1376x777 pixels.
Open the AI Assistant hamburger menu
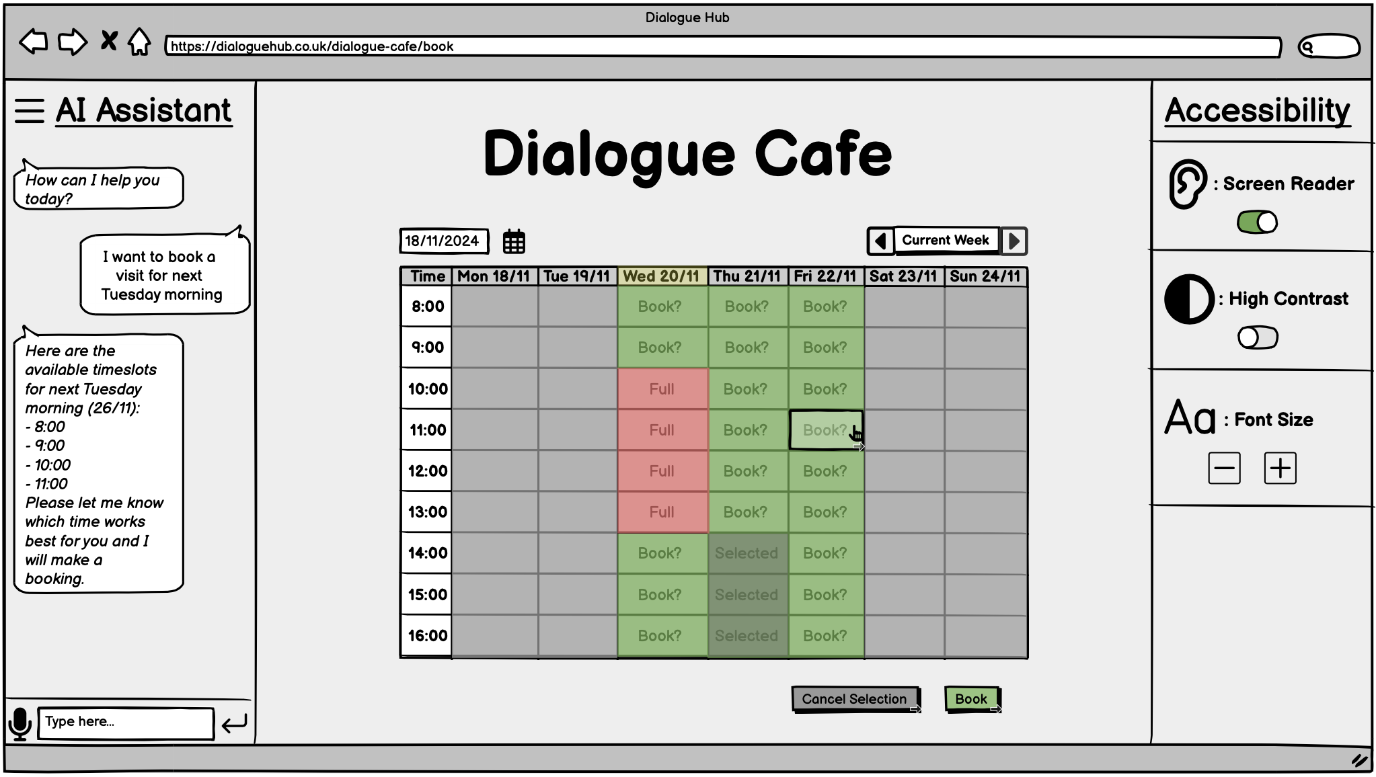coord(30,111)
